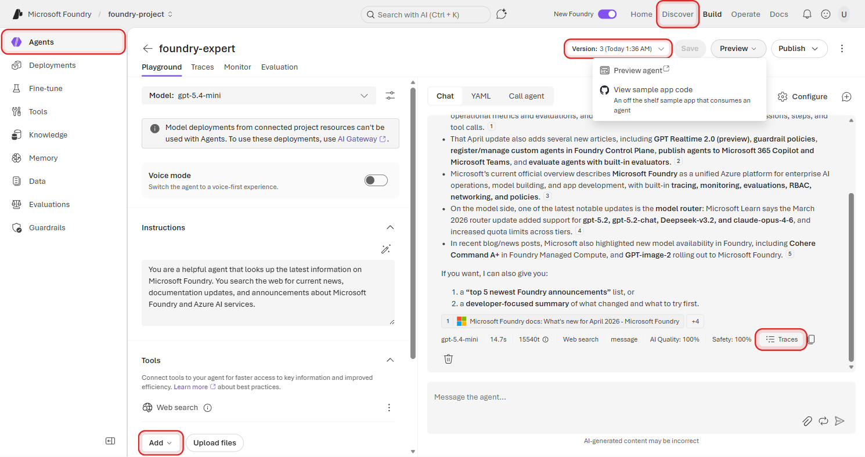Image resolution: width=865 pixels, height=457 pixels.
Task: Open the Operate top nav item
Action: 745,14
